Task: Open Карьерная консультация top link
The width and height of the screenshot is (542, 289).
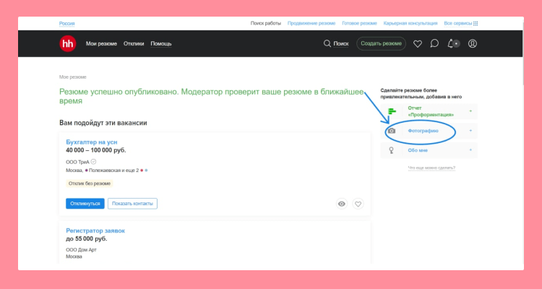Action: (410, 24)
